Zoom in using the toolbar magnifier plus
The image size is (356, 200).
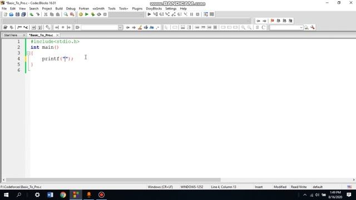click(243, 27)
